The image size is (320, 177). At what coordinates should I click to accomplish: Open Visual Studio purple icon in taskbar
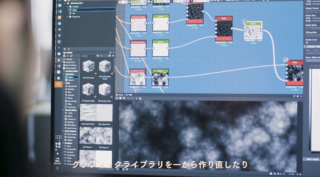click(58, 66)
